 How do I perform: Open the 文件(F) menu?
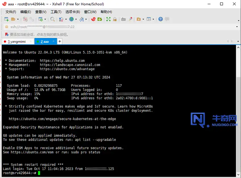click(11, 12)
